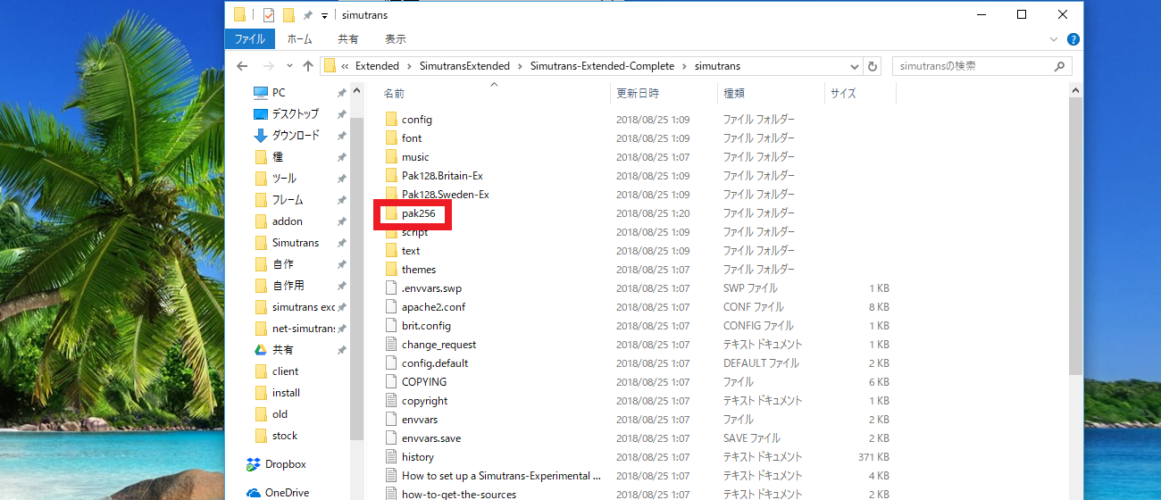Select the SimutransExtended breadcrumb segment
Image resolution: width=1161 pixels, height=500 pixels.
pyautogui.click(x=464, y=66)
